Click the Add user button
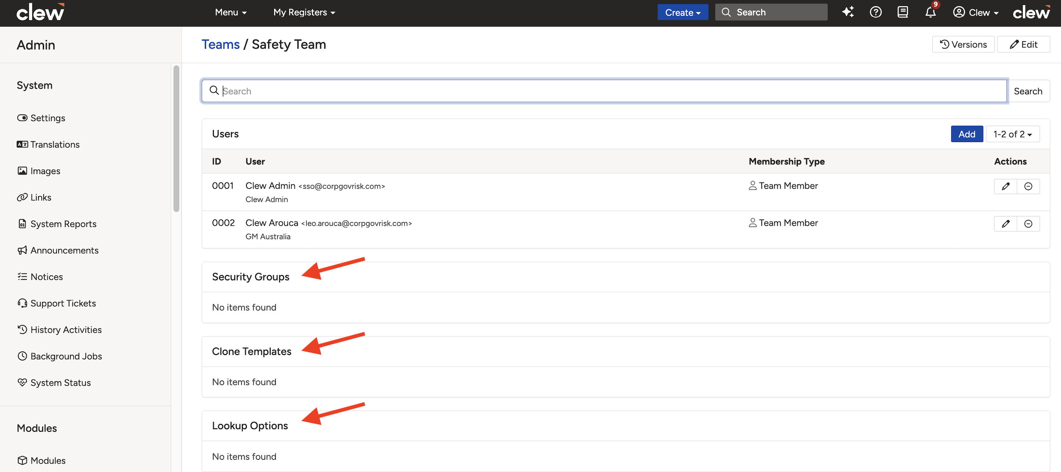This screenshot has height=472, width=1061. tap(967, 134)
